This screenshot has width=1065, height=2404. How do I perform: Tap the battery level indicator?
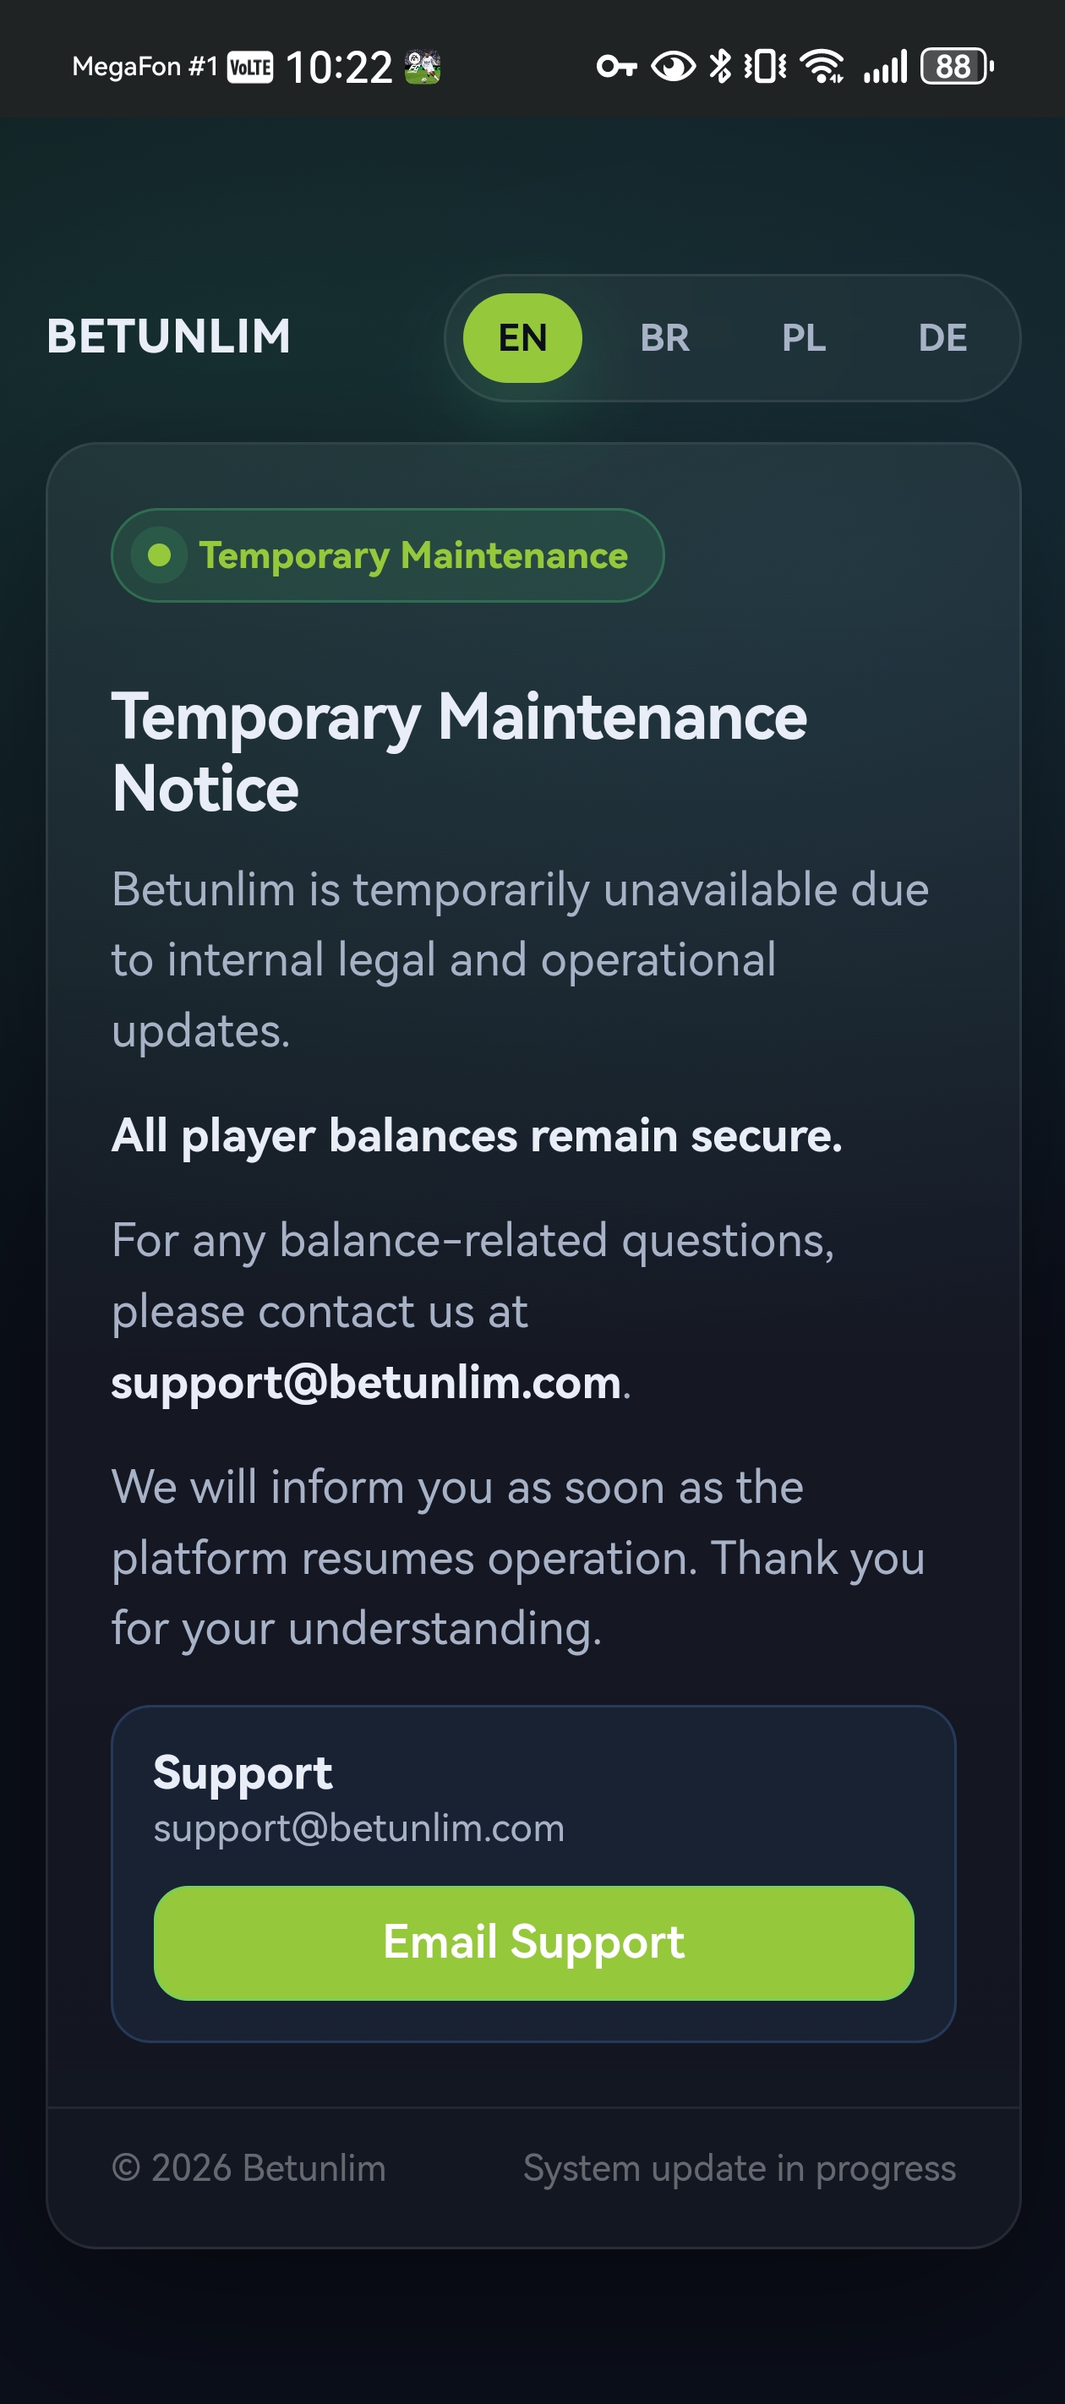(957, 66)
